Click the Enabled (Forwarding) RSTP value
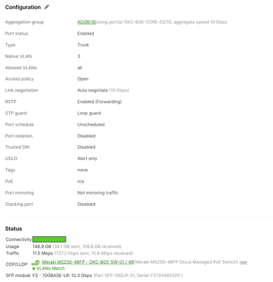 (99, 102)
